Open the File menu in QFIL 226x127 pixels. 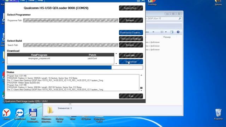(23, 1)
